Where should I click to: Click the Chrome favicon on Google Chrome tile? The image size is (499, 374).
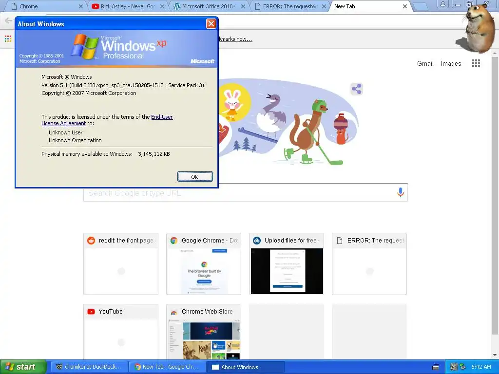(174, 241)
